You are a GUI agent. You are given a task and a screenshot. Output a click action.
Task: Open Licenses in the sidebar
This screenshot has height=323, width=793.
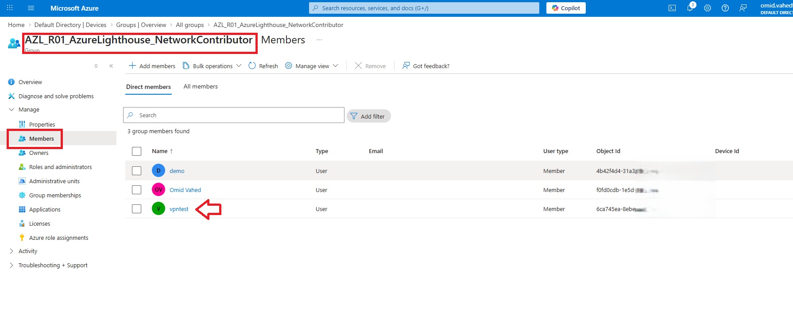pyautogui.click(x=39, y=223)
